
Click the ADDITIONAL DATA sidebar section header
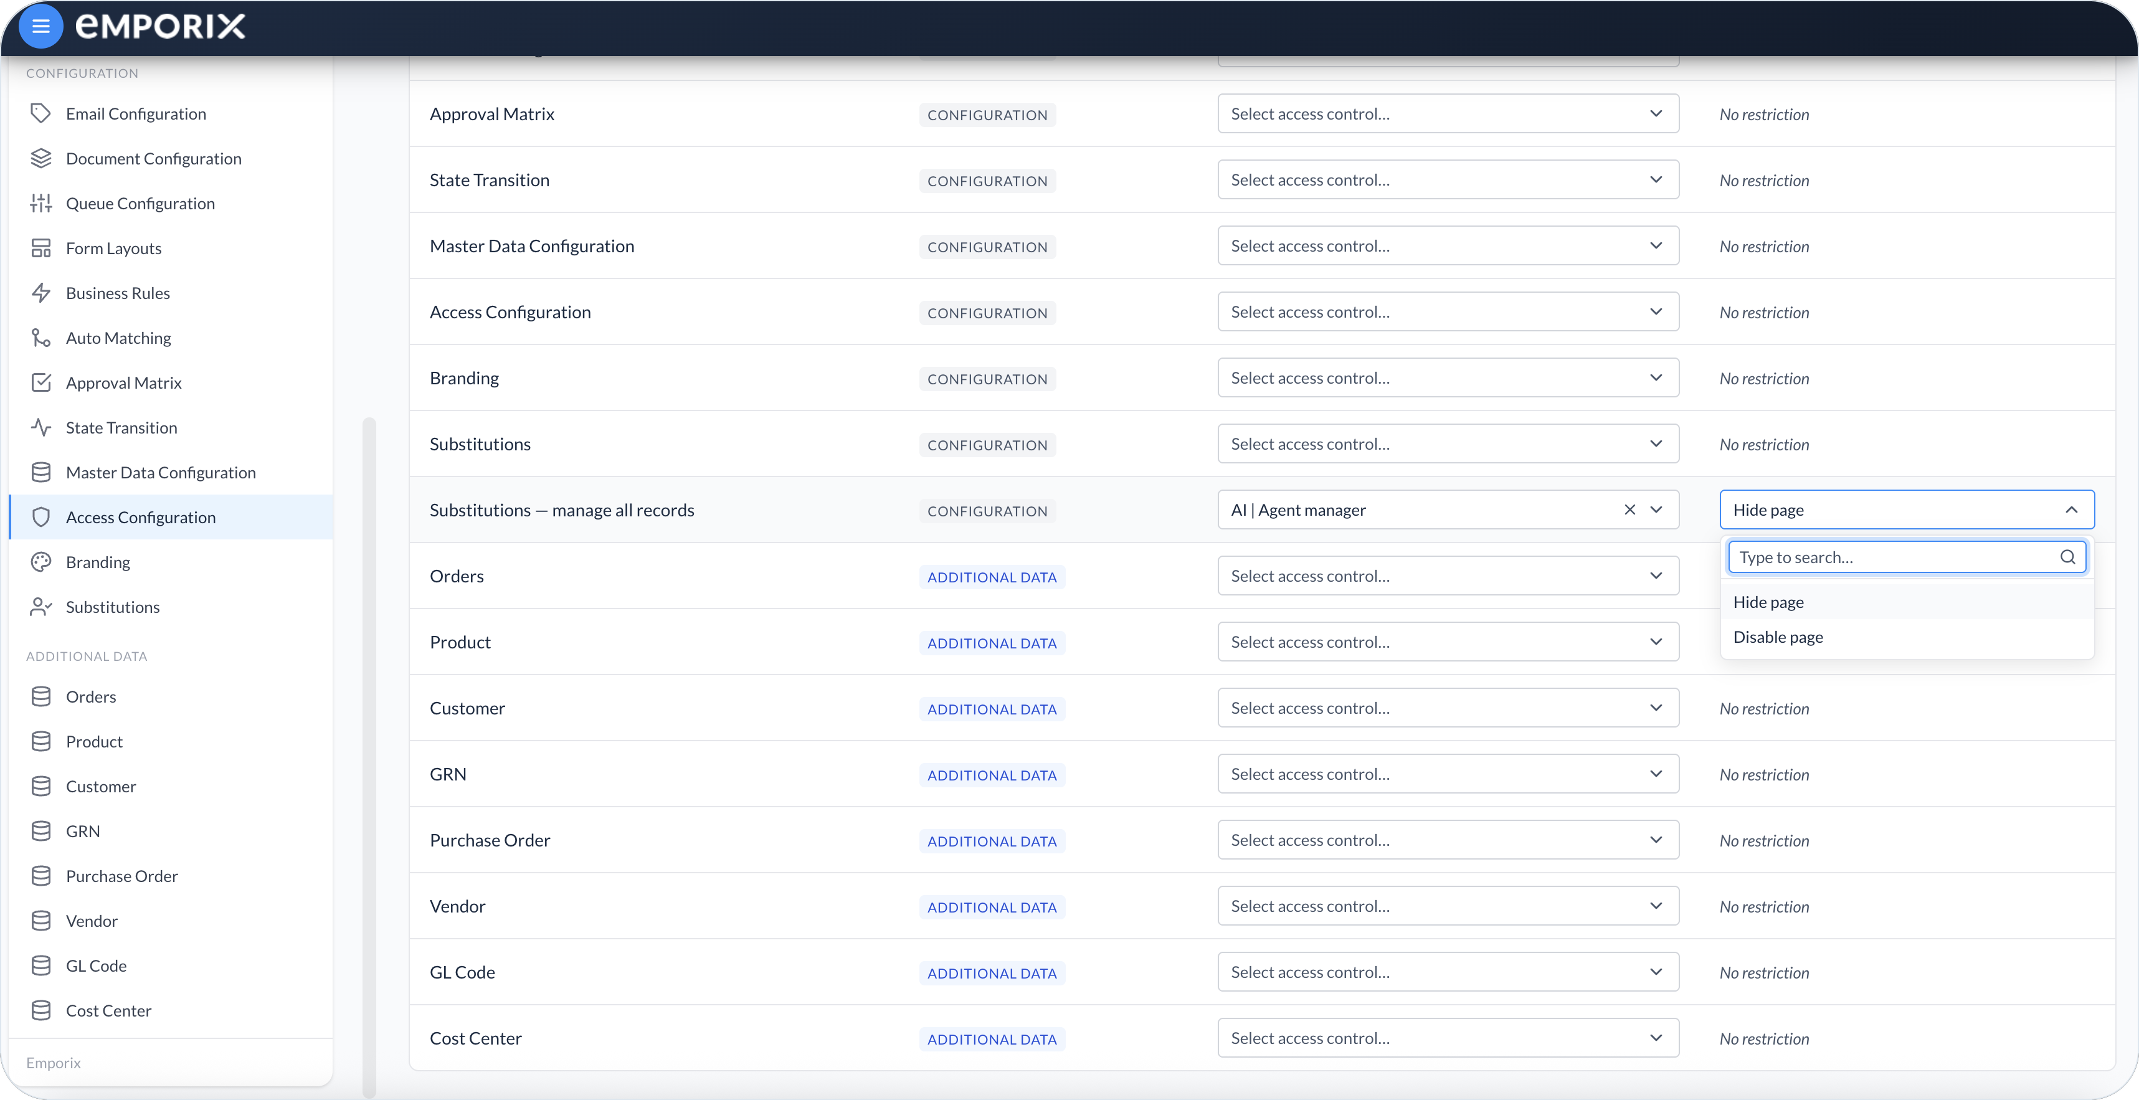pos(87,655)
